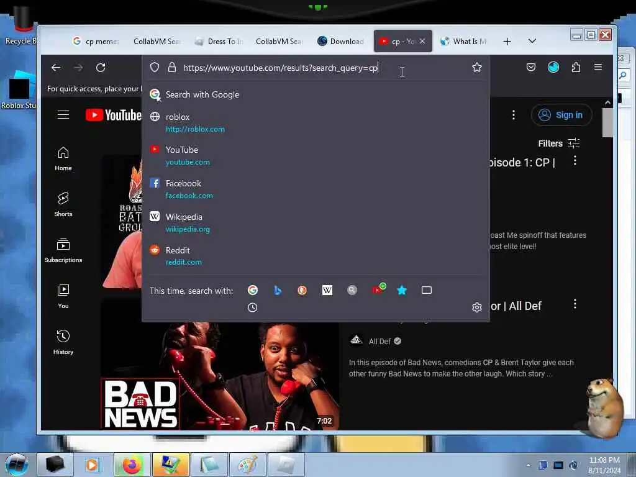Open search settings gear in dropdown
Image resolution: width=636 pixels, height=477 pixels.
476,307
